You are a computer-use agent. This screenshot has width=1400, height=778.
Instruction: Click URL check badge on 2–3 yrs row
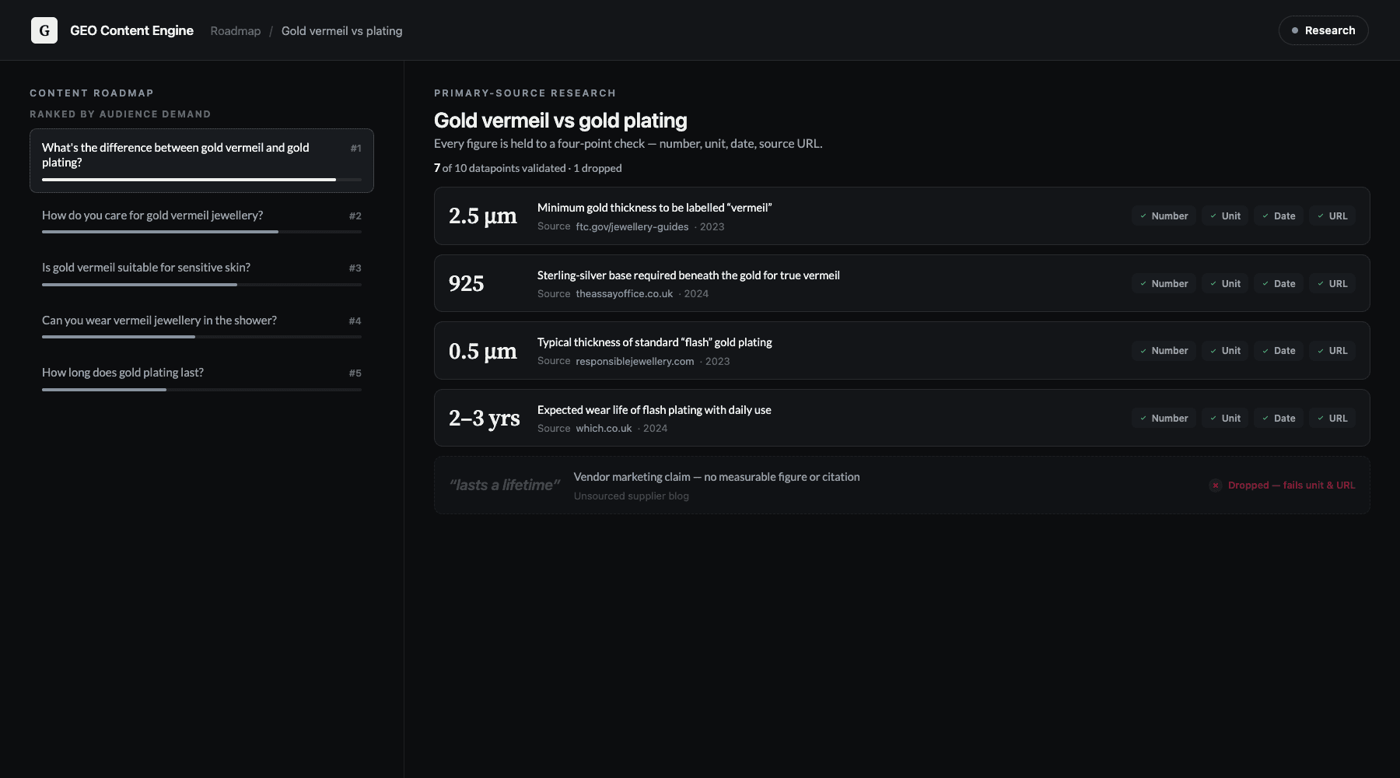pos(1332,419)
